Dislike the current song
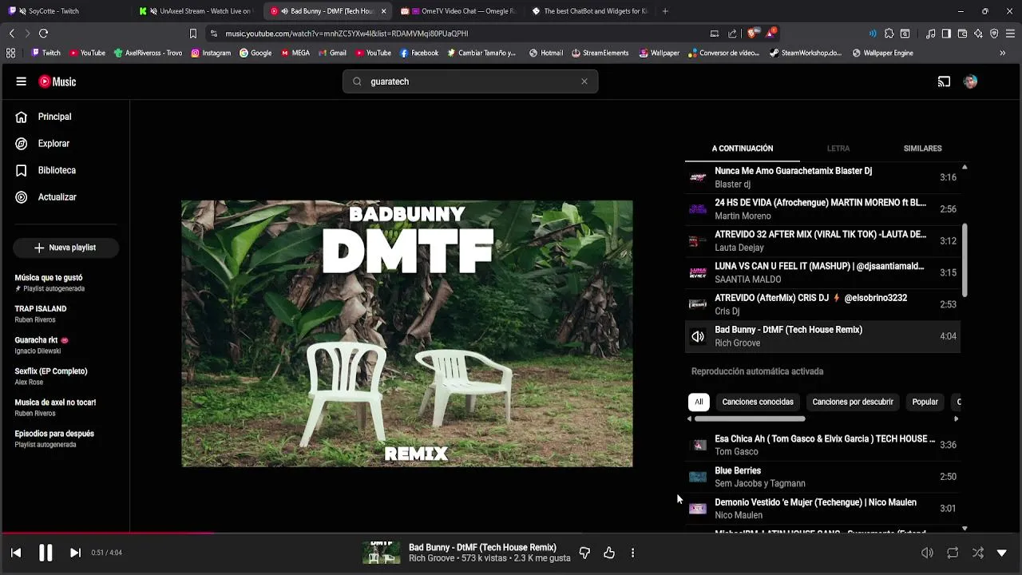The width and height of the screenshot is (1022, 575). pyautogui.click(x=584, y=553)
